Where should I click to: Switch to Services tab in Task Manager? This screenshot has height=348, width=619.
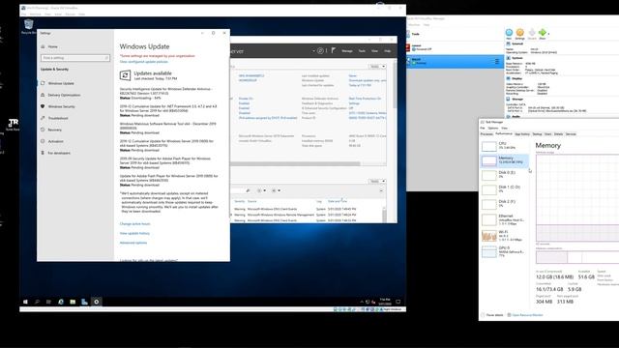pyautogui.click(x=571, y=134)
